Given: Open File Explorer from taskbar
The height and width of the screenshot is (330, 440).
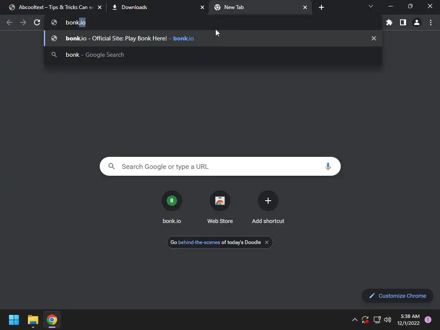Looking at the screenshot, I should (33, 320).
